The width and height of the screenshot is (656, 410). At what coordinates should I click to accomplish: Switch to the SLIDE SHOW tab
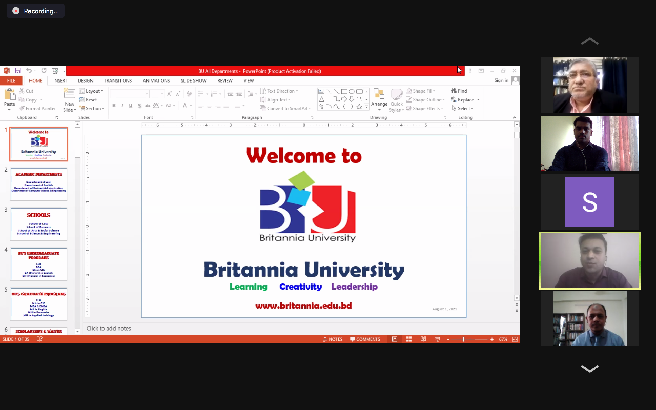(x=193, y=80)
